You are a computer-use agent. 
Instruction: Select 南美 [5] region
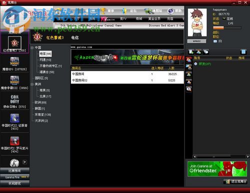click(44, 90)
